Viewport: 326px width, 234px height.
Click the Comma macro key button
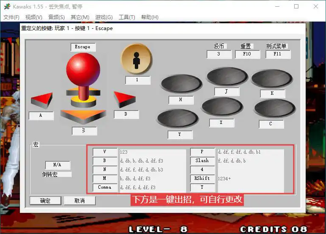pyautogui.click(x=105, y=187)
